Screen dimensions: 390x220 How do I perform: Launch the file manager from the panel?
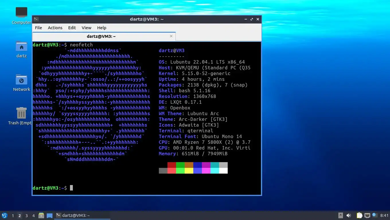click(x=41, y=215)
